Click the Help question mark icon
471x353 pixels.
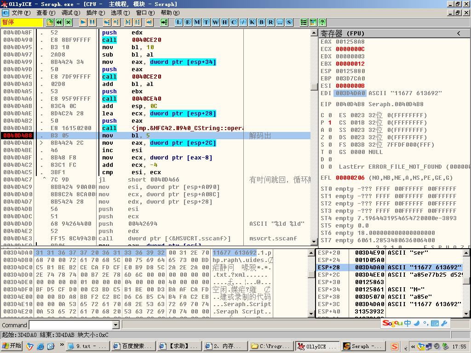click(x=322, y=22)
